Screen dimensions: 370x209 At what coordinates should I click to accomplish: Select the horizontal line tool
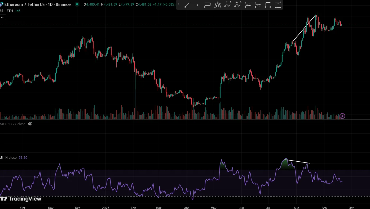point(197,5)
